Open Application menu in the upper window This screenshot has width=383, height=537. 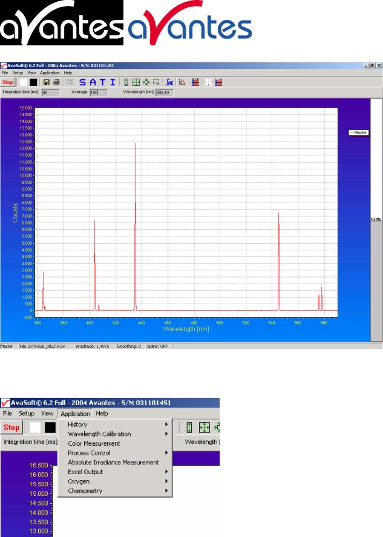[50, 73]
